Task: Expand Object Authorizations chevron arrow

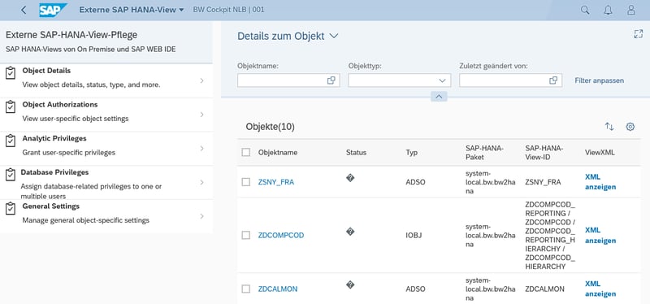Action: coord(201,115)
